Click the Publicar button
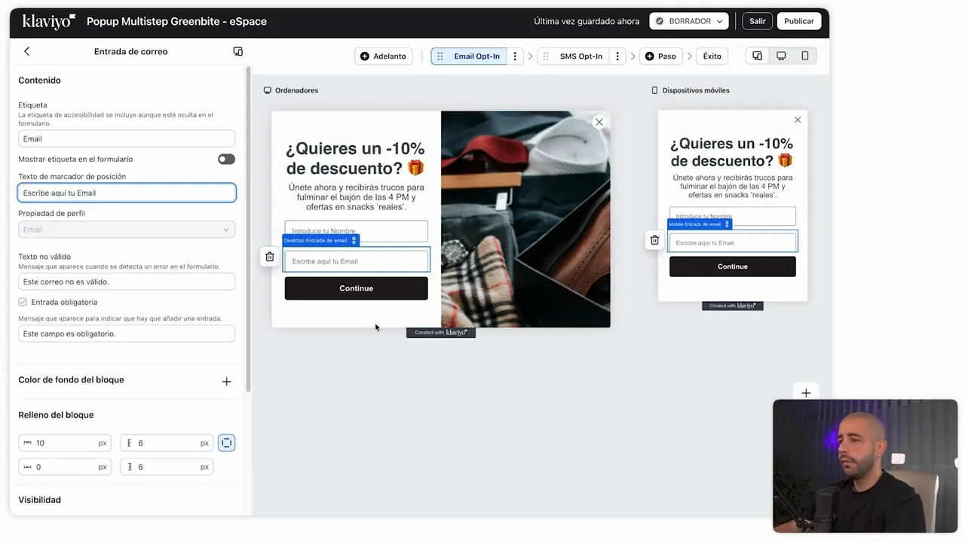 799,21
